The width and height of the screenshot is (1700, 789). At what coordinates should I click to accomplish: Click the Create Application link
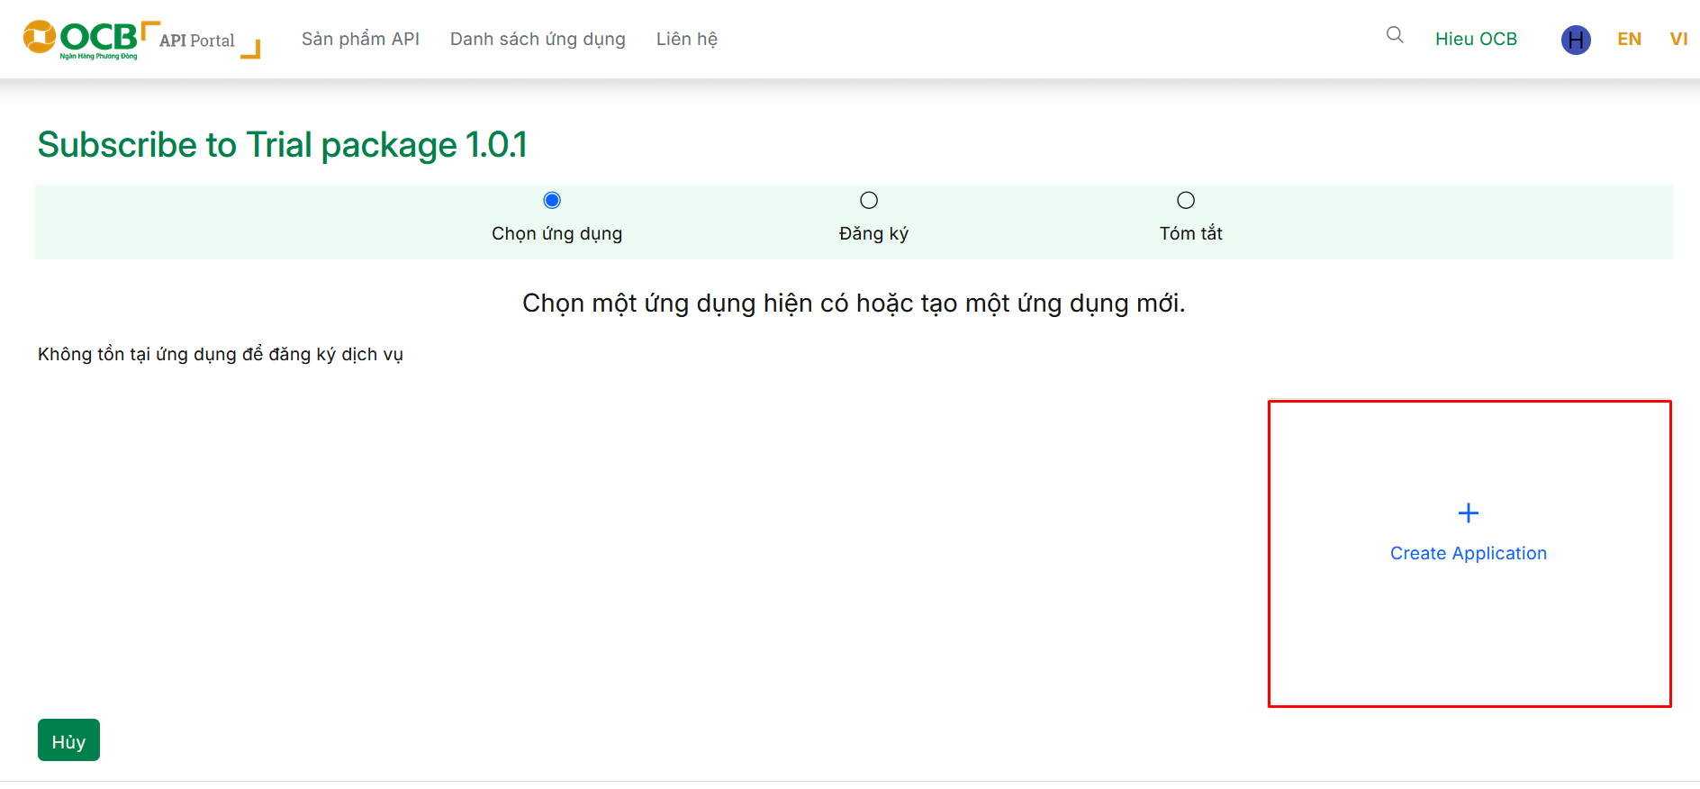(1468, 553)
